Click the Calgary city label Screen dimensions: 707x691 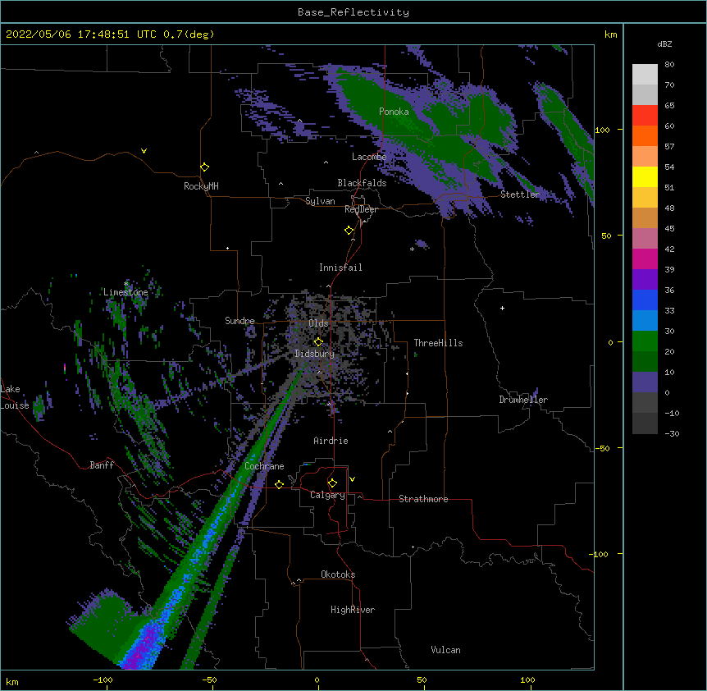coord(327,495)
